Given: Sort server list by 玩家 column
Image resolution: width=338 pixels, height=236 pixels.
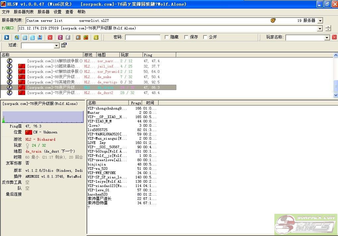Looking at the screenshot, I should (x=131, y=55).
